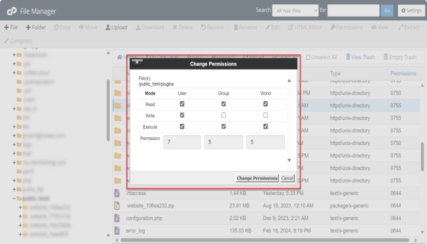
Task: Cancel the Change Permissions dialog
Action: (287, 178)
